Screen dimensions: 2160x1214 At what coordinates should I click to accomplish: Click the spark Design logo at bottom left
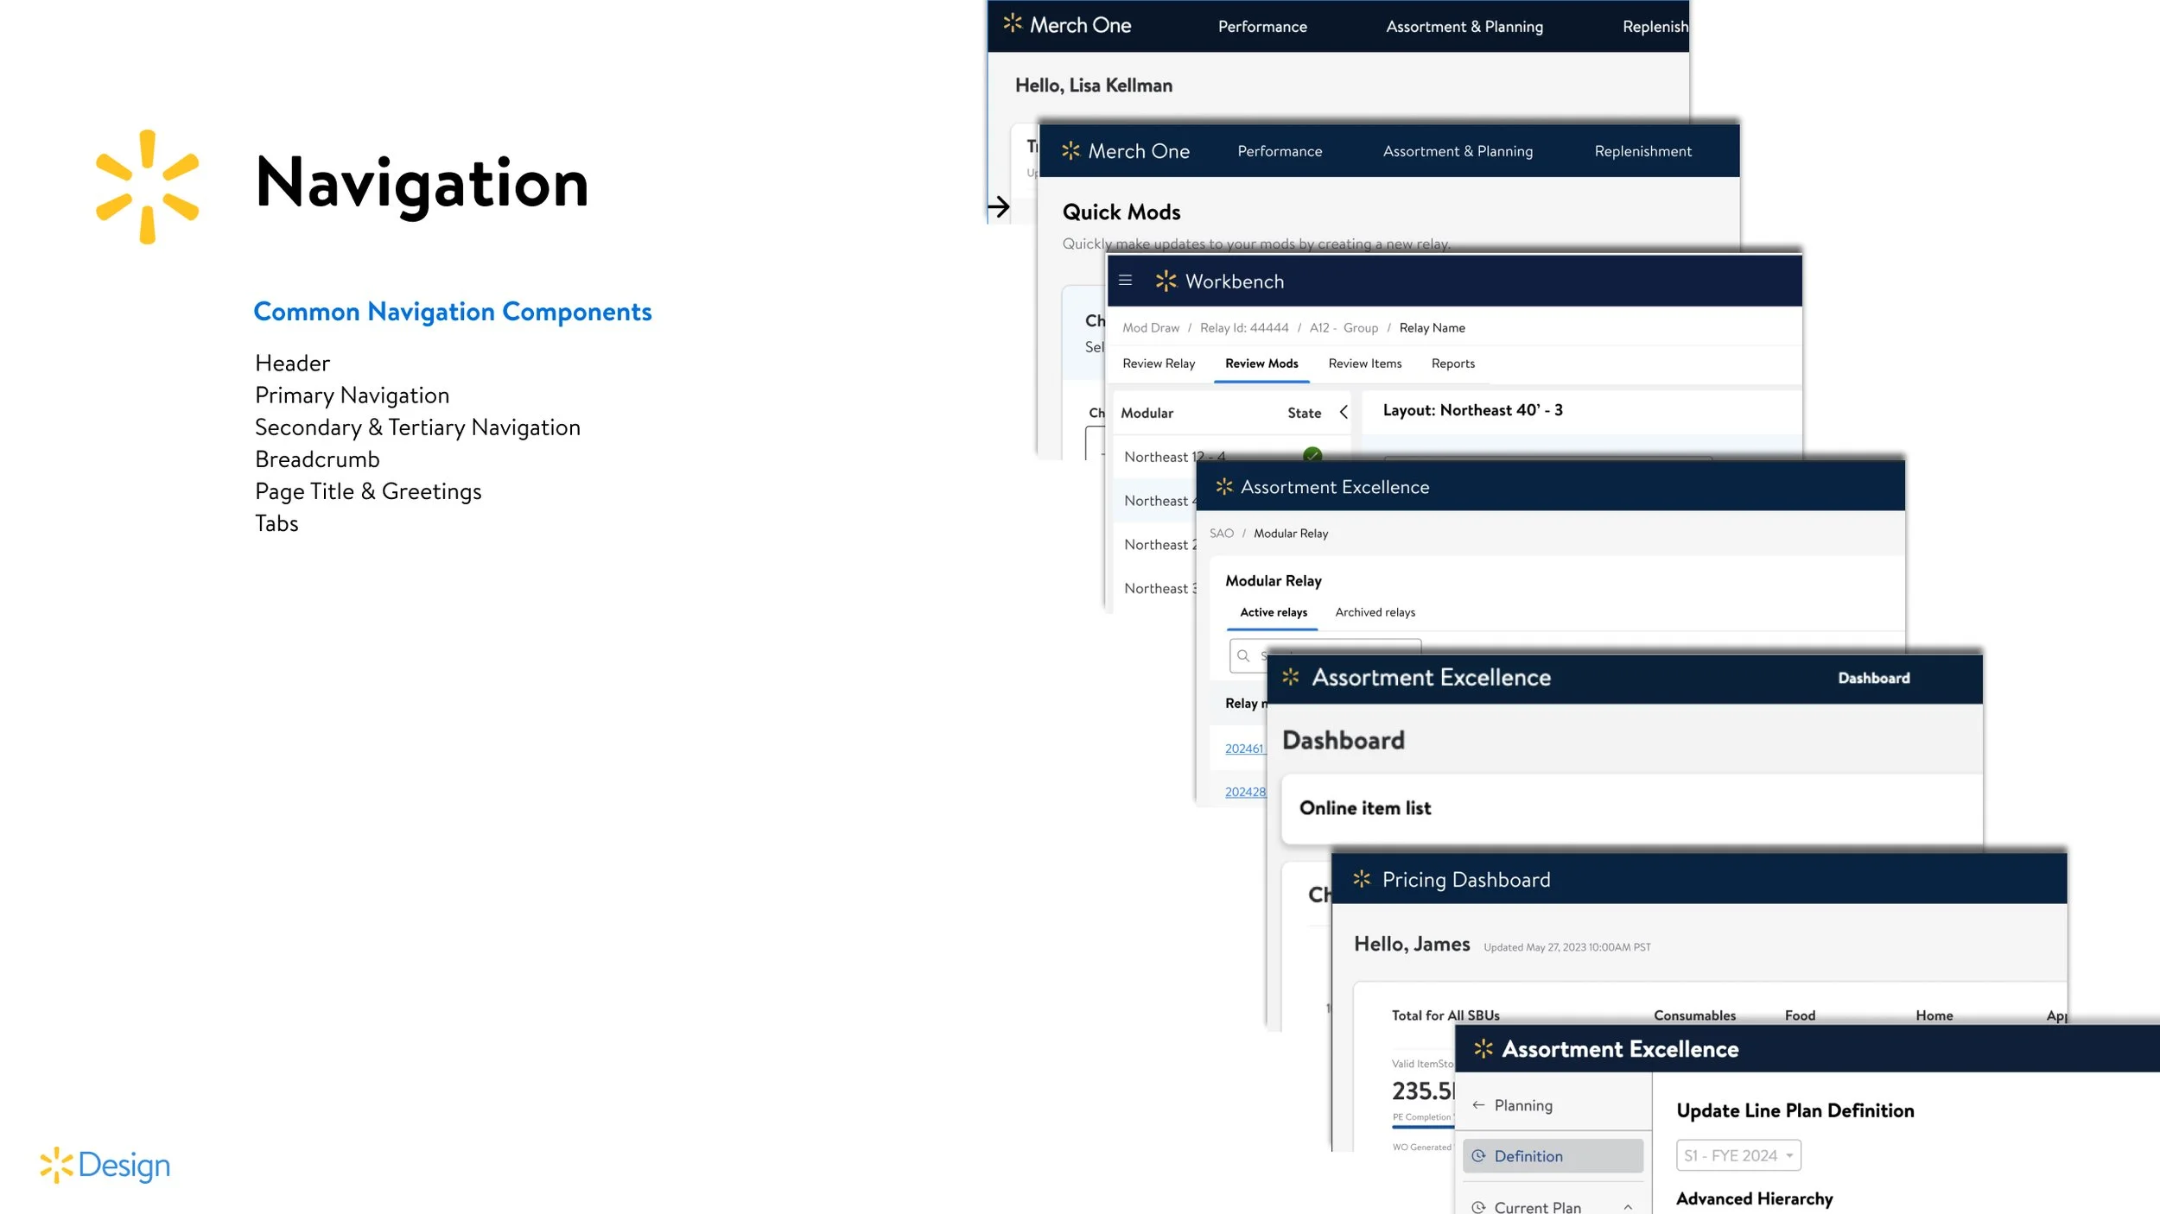tap(105, 1165)
